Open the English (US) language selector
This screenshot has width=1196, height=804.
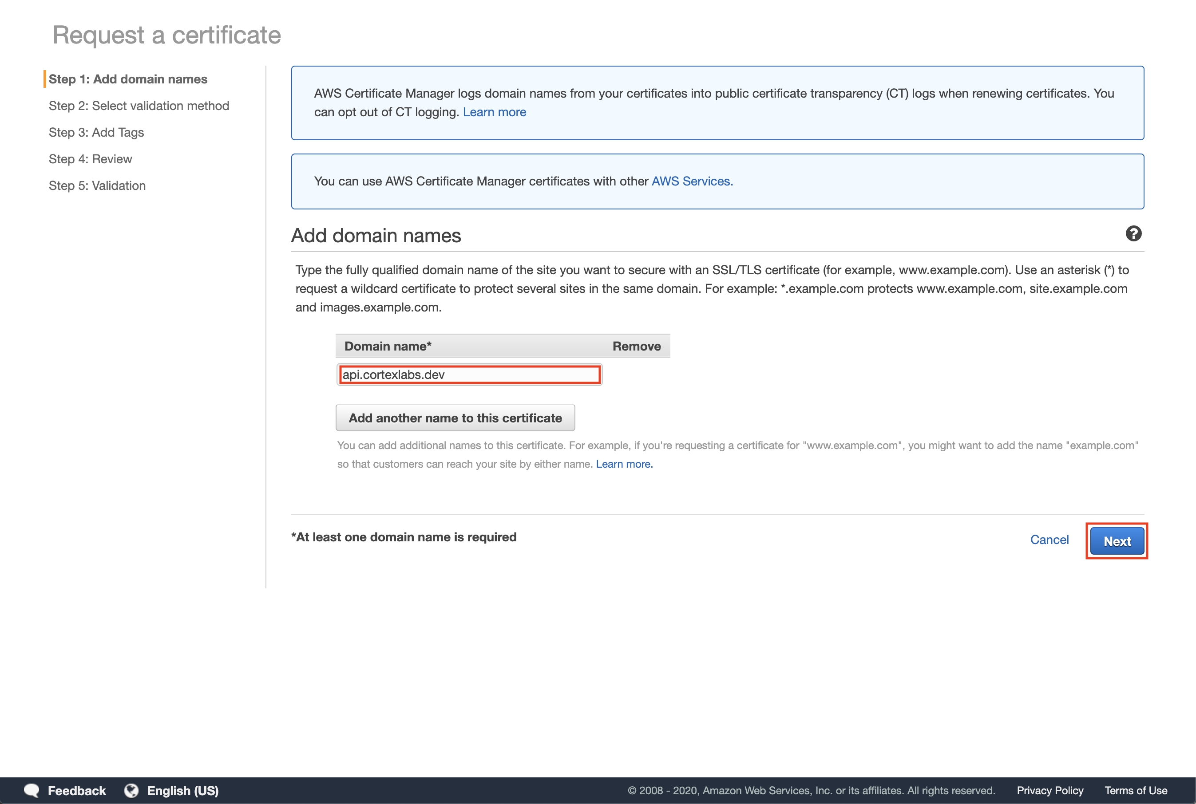click(182, 790)
